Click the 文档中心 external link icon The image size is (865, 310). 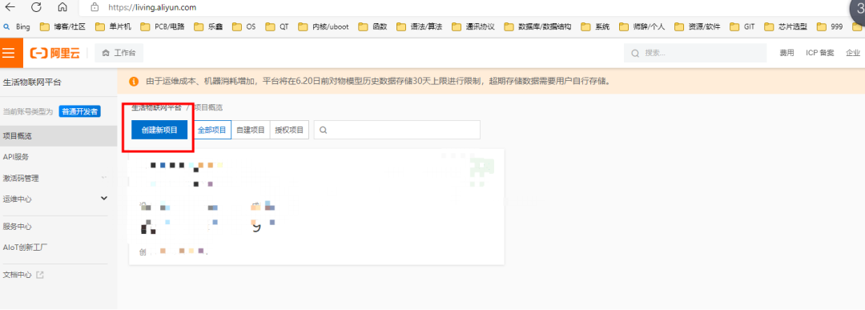(x=40, y=275)
